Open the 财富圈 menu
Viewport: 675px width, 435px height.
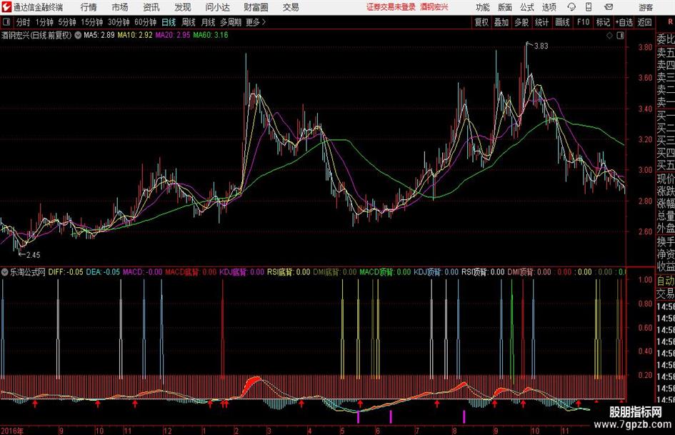(256, 7)
